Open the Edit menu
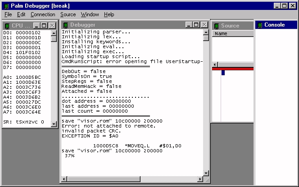299x187 pixels. (21, 14)
